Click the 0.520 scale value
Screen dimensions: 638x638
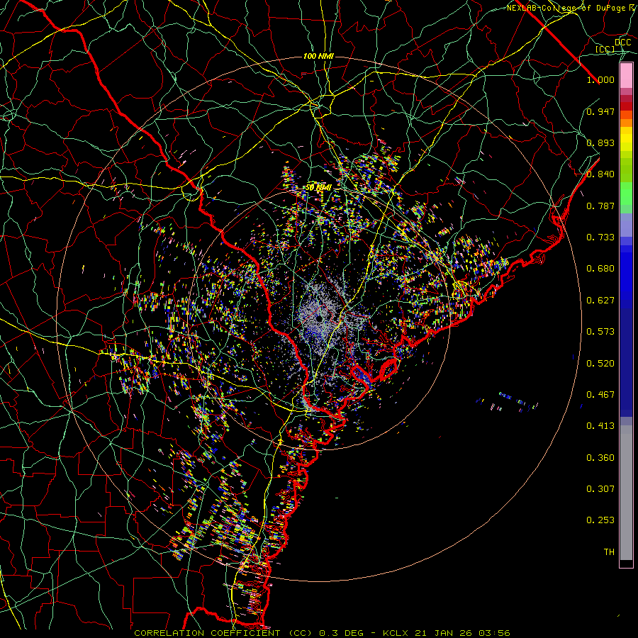point(600,364)
